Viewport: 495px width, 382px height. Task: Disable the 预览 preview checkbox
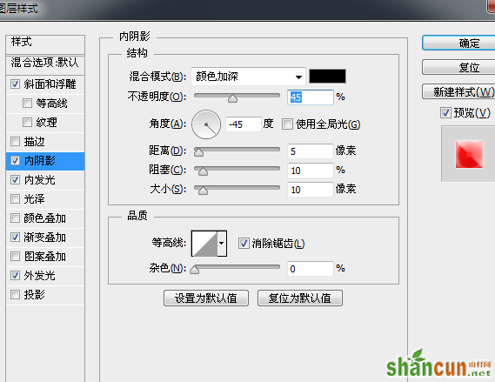coord(445,113)
